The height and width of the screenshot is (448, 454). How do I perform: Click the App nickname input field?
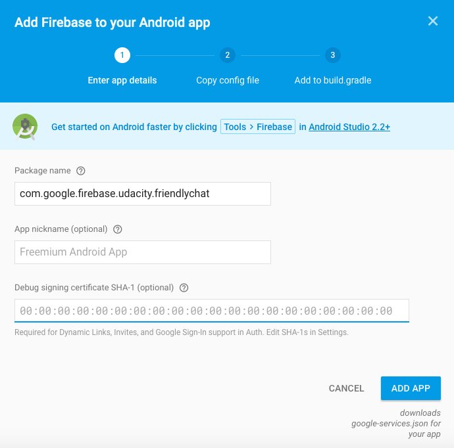tap(143, 252)
